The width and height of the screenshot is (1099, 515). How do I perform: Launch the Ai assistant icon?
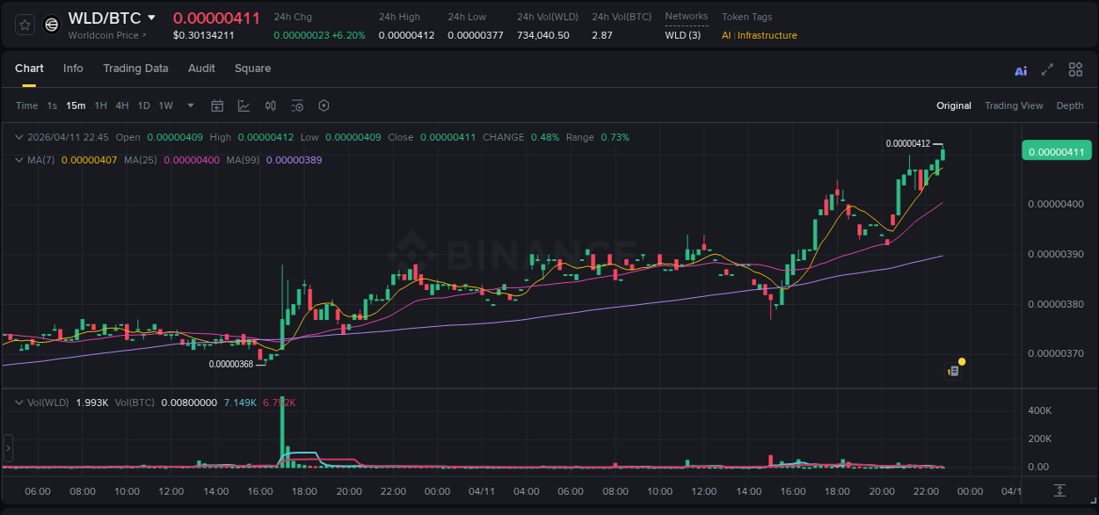pyautogui.click(x=1020, y=69)
